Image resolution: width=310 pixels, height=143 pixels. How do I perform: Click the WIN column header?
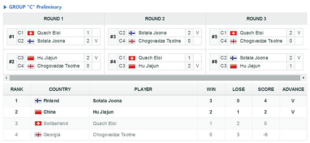click(x=211, y=90)
